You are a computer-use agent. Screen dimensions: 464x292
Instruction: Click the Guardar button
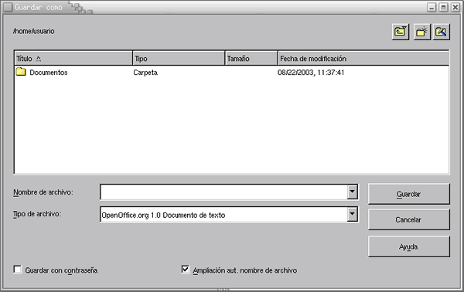coord(408,194)
